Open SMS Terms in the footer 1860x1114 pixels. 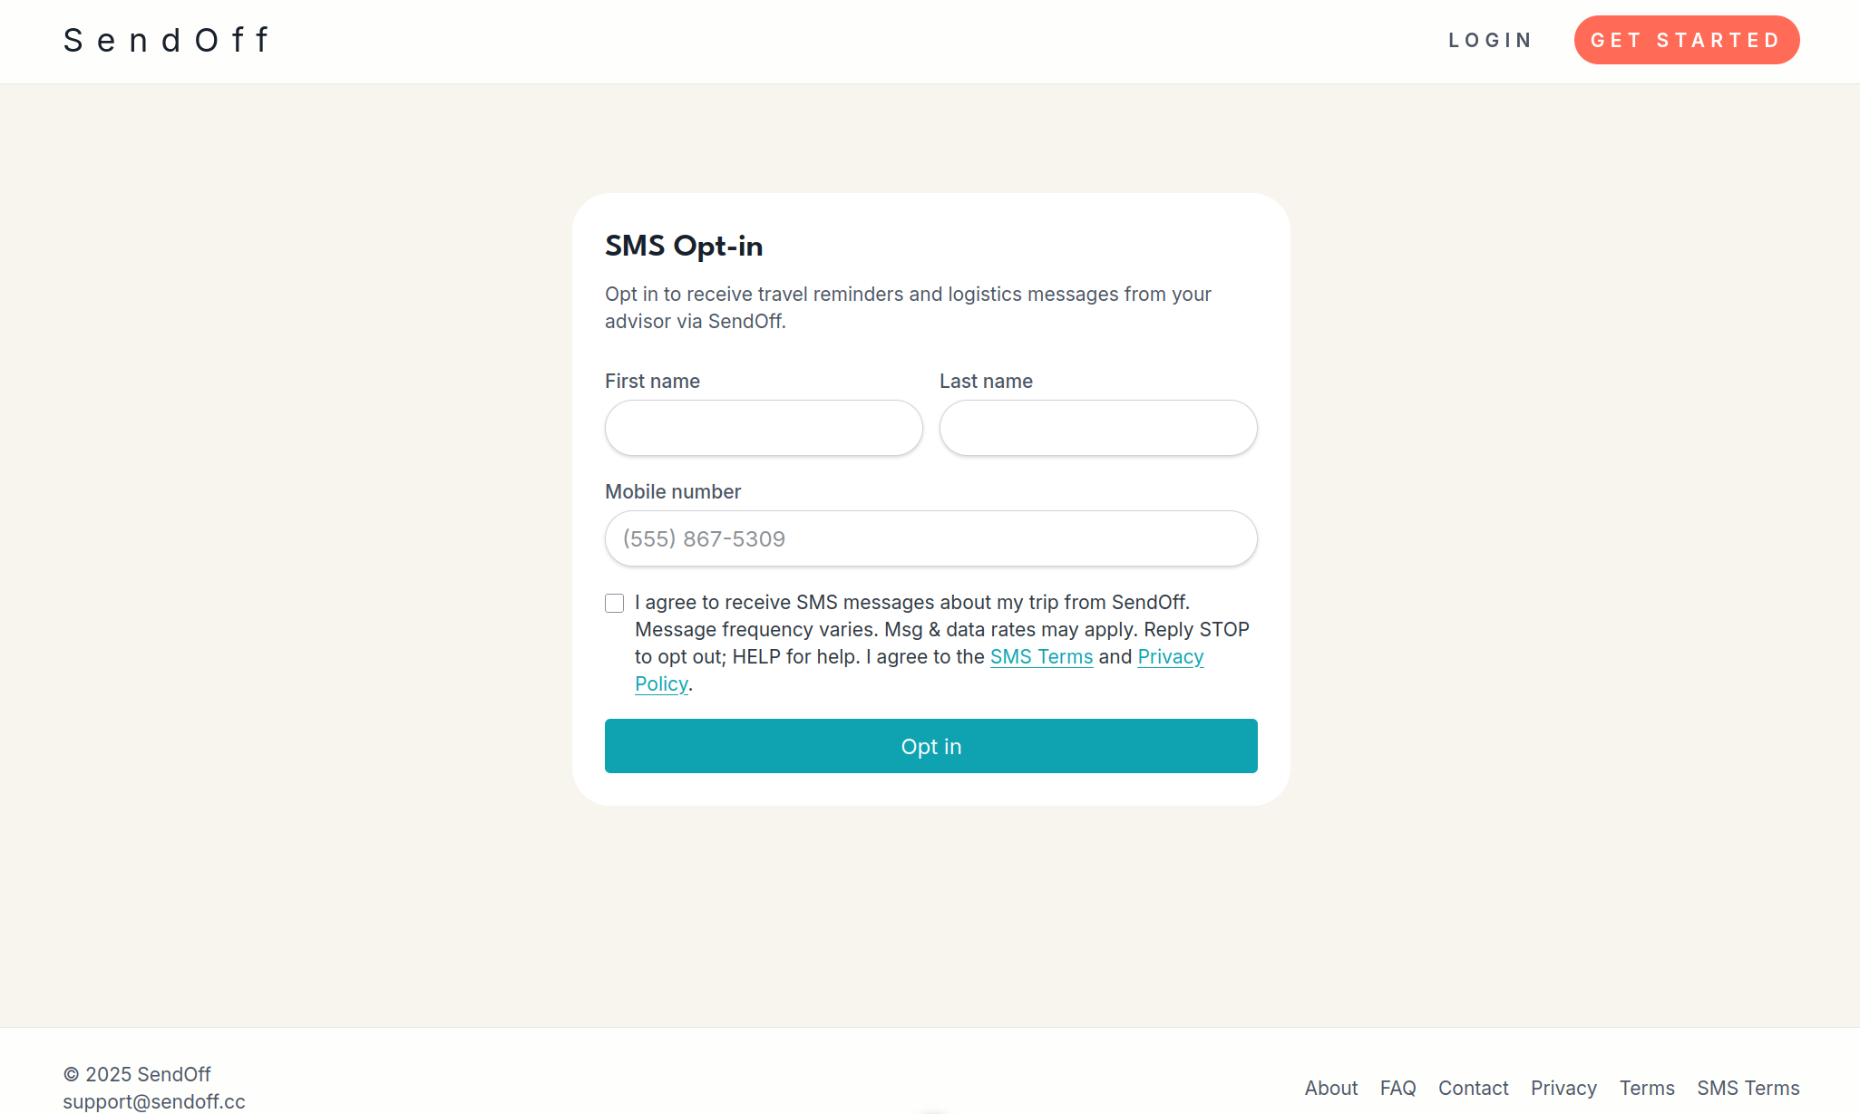[1748, 1088]
